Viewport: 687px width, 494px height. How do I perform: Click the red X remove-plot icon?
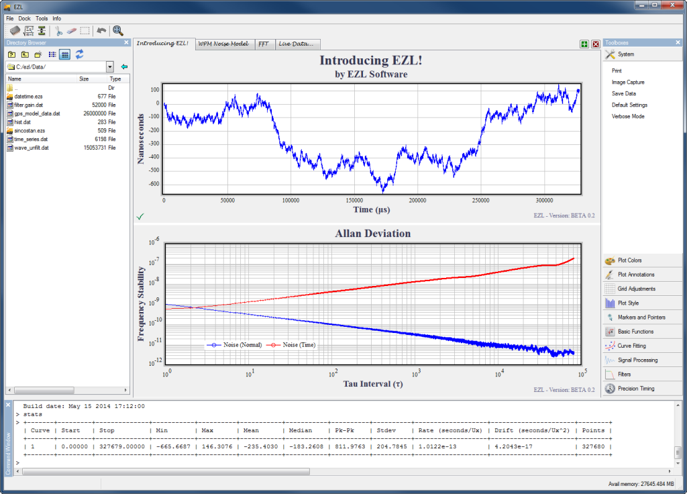(596, 44)
